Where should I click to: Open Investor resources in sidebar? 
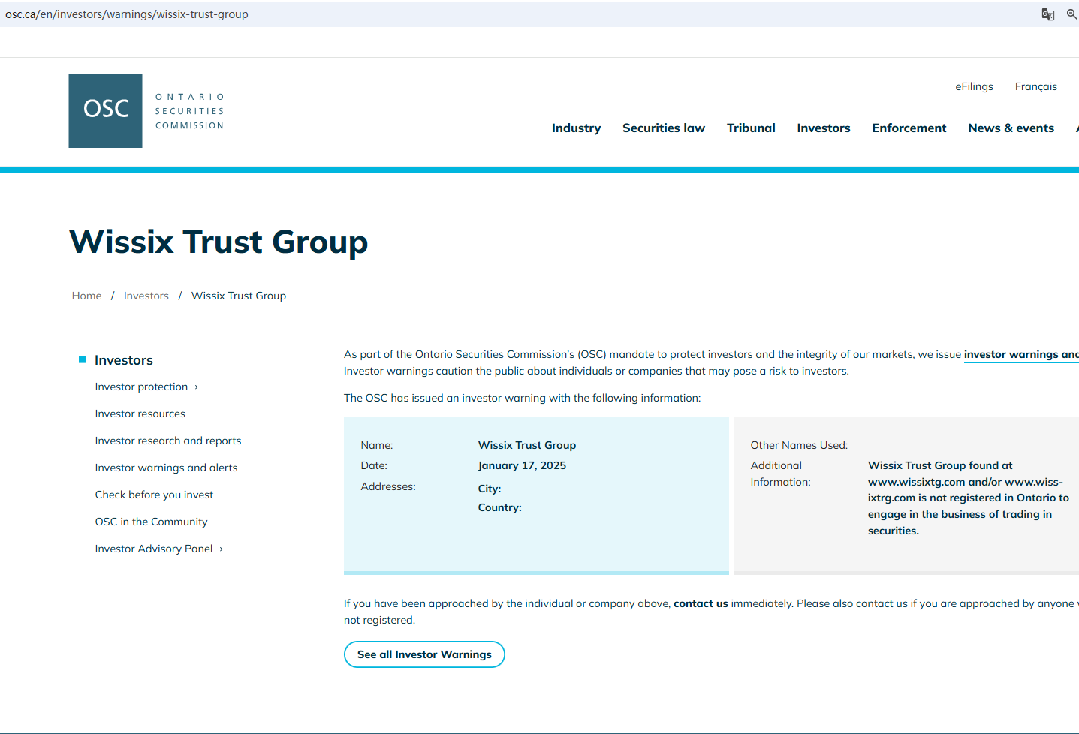[140, 414]
